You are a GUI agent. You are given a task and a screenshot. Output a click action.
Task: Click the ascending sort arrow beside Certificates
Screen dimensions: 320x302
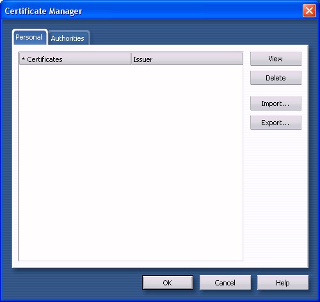[x=23, y=59]
